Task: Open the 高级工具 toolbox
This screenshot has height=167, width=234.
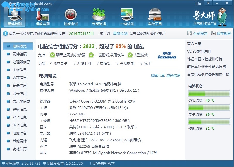Action: 155,17
